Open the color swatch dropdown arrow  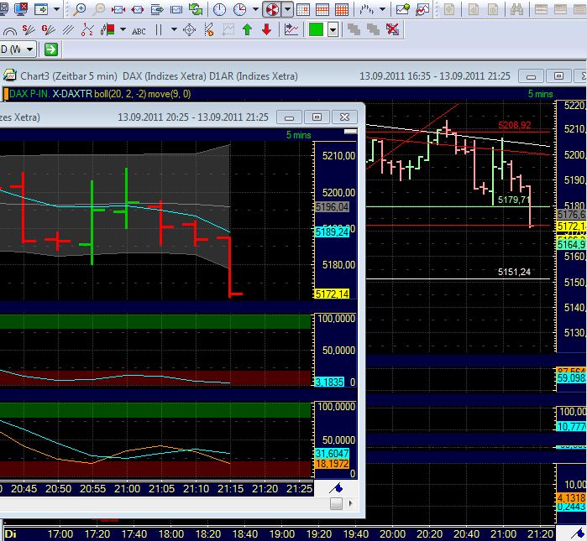click(333, 29)
